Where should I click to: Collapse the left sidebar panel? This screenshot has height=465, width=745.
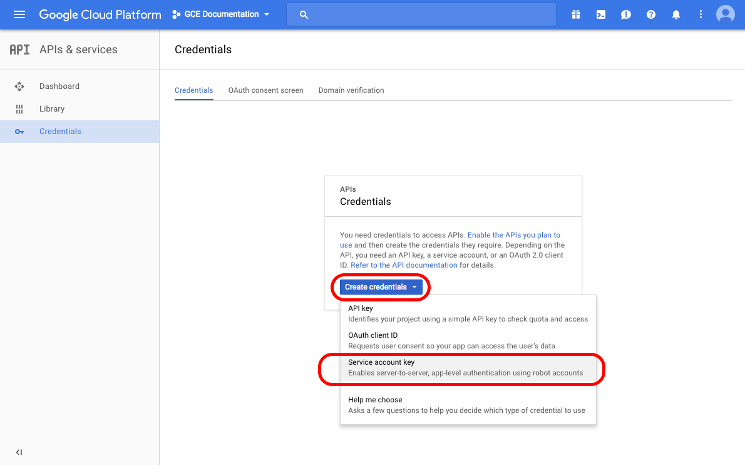19,452
